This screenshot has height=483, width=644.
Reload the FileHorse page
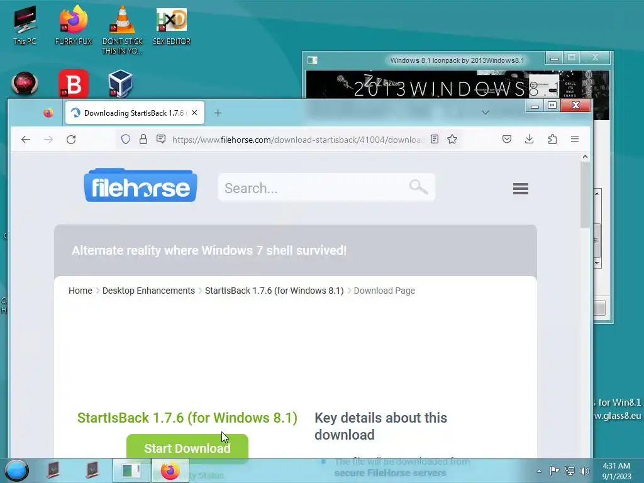(x=71, y=140)
